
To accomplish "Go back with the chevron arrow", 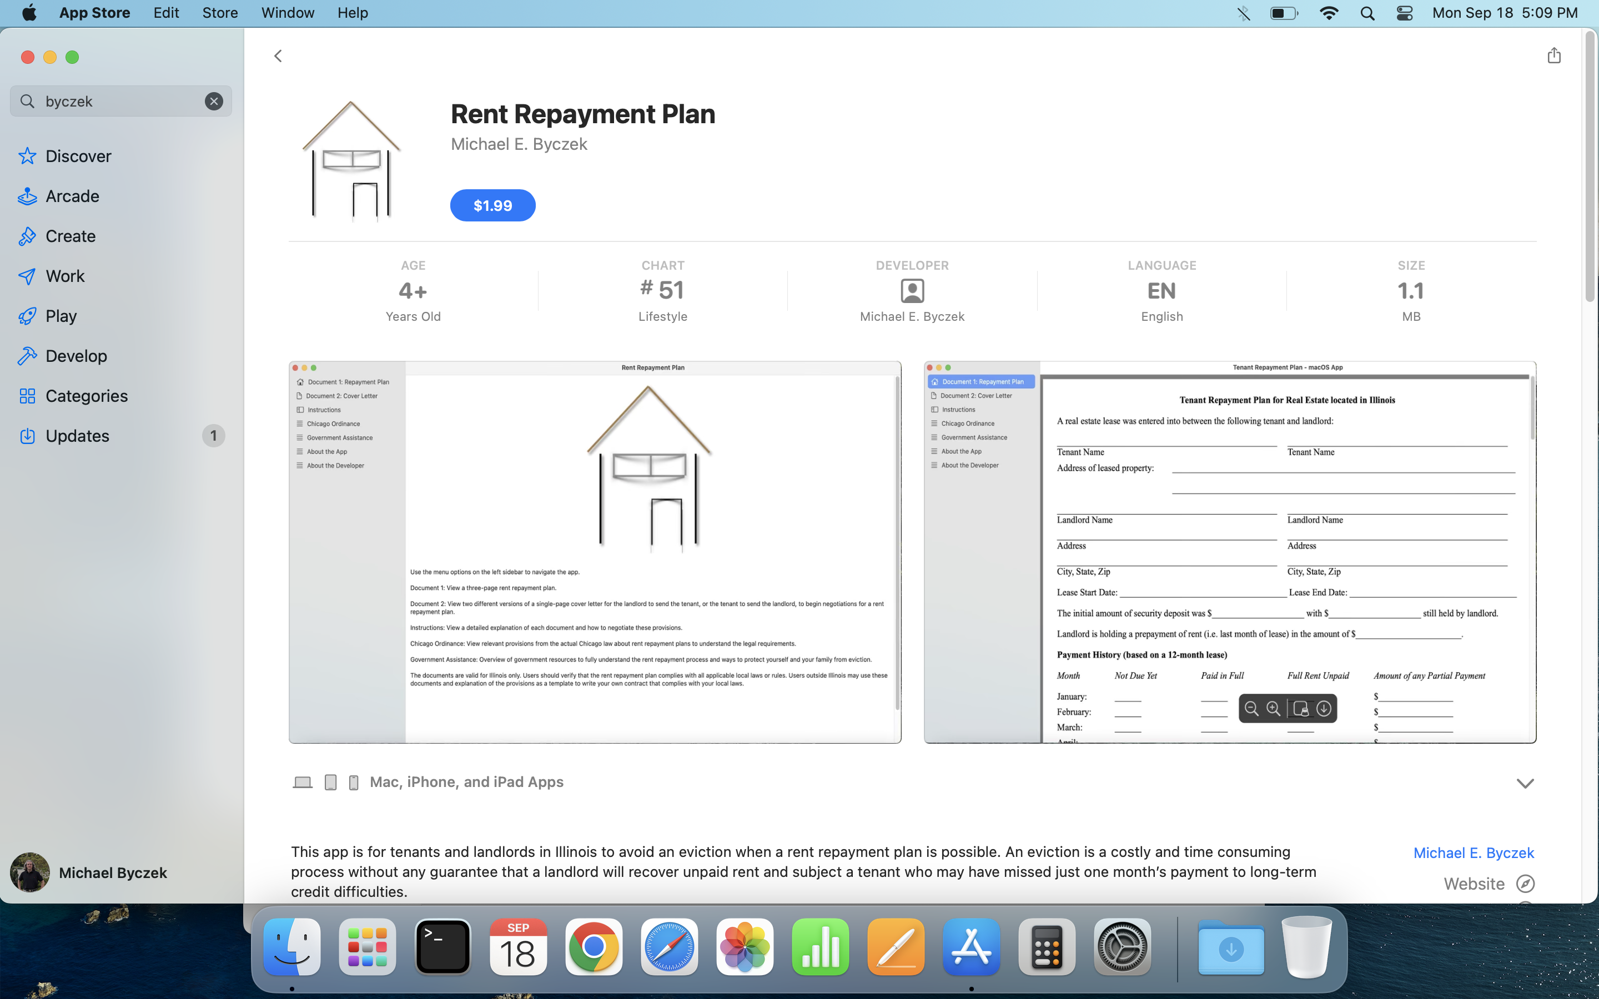I will pos(278,56).
